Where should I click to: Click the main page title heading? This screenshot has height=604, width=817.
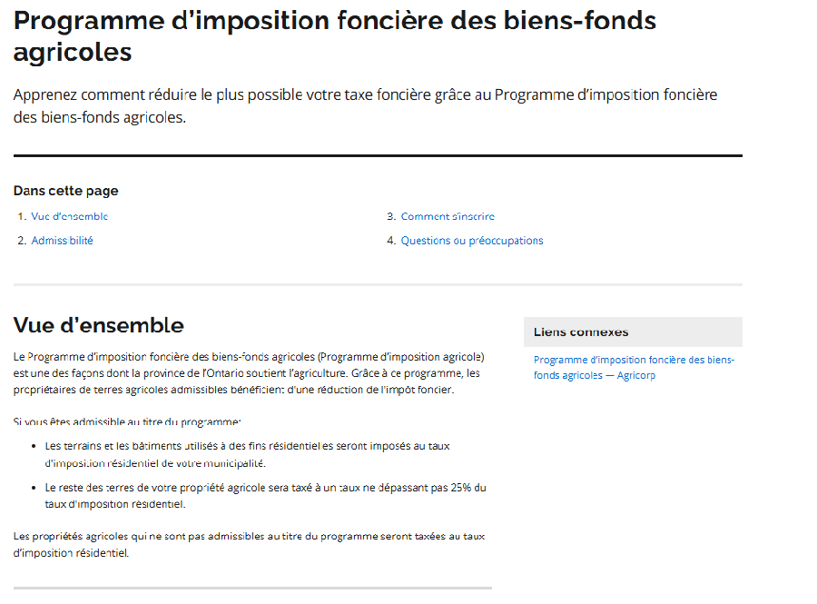[x=334, y=35]
